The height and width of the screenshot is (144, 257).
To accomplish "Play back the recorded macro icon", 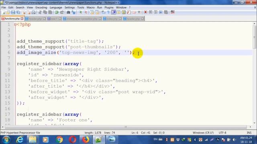I will 155,12.
